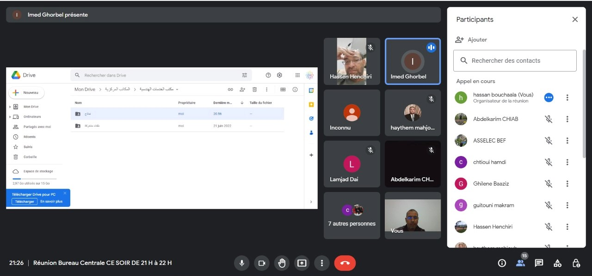
Task: Mute Ghilene Baaziz's microphone in participants list
Action: (x=549, y=184)
